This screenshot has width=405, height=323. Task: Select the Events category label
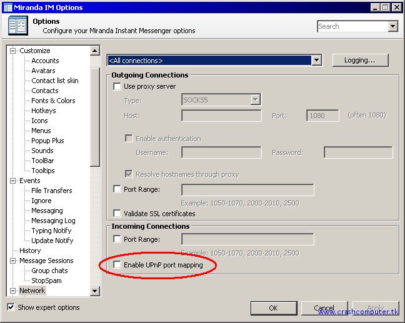(30, 181)
